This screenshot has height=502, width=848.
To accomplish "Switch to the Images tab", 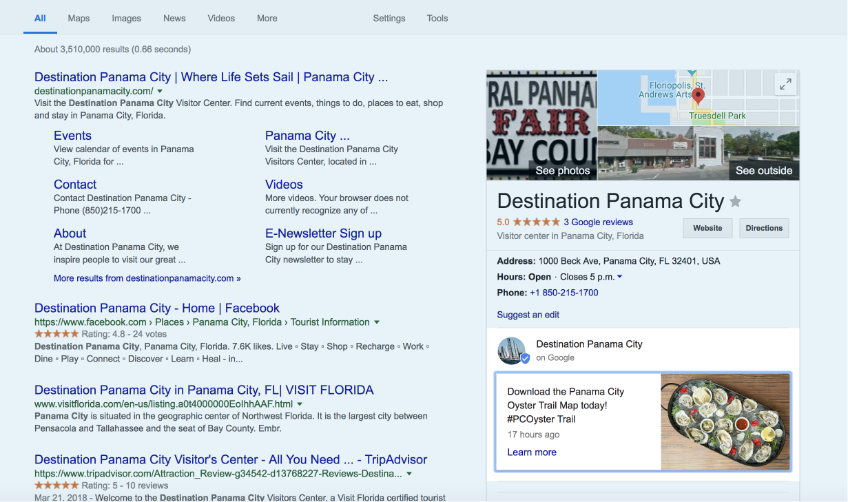I will [127, 19].
